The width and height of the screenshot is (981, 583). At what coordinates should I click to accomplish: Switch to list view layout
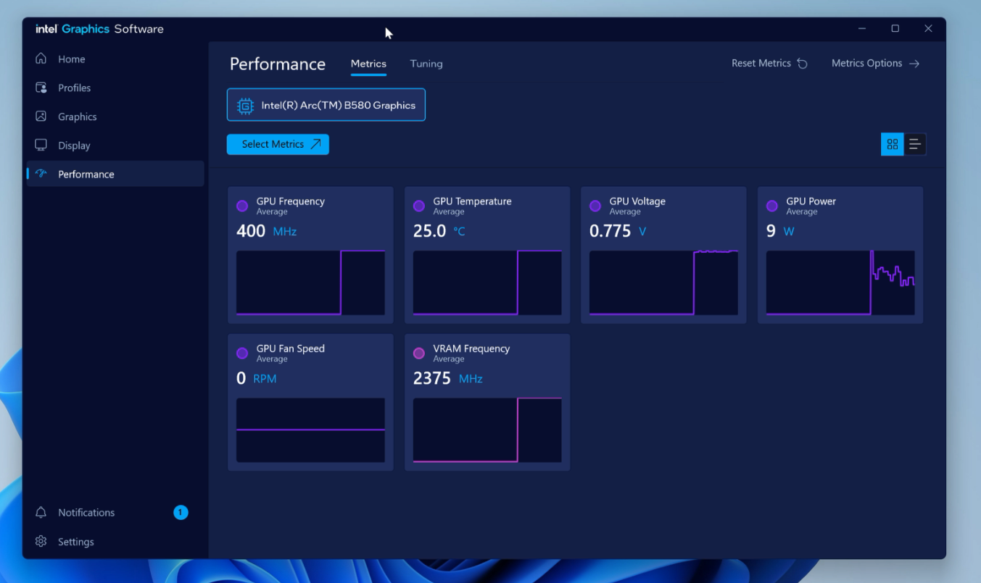(915, 144)
